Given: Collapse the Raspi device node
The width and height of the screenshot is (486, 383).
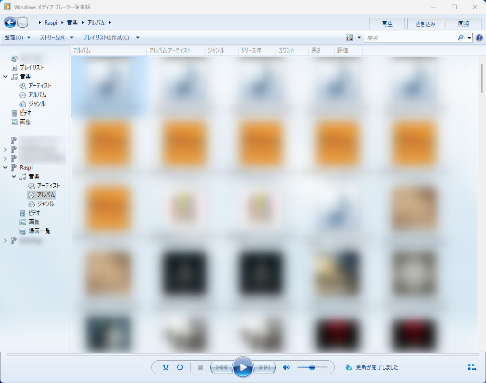Looking at the screenshot, I should click(5, 167).
